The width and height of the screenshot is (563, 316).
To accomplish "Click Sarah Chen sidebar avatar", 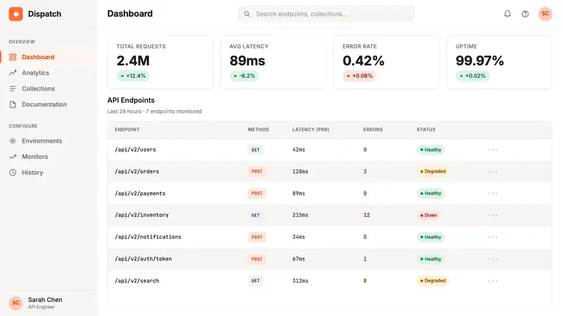I will click(15, 303).
